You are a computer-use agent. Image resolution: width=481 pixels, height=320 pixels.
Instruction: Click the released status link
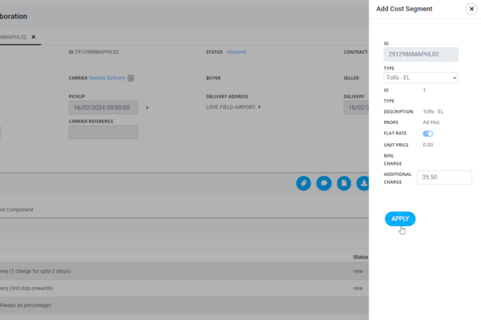[x=236, y=52]
